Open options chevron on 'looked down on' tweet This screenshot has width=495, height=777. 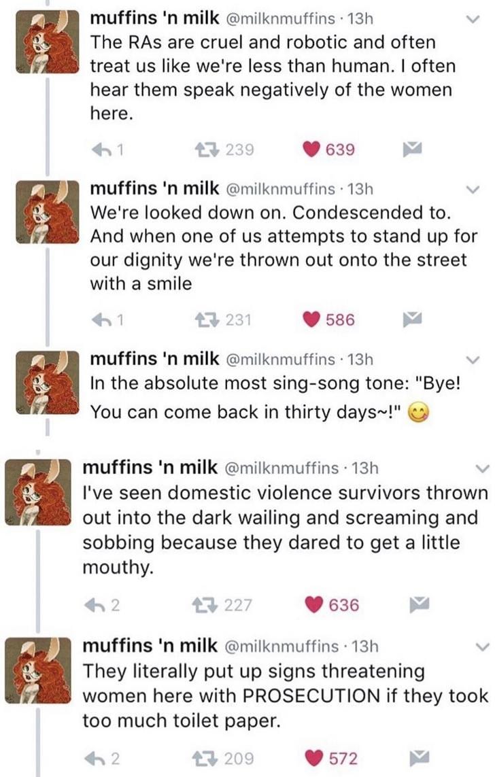point(475,190)
